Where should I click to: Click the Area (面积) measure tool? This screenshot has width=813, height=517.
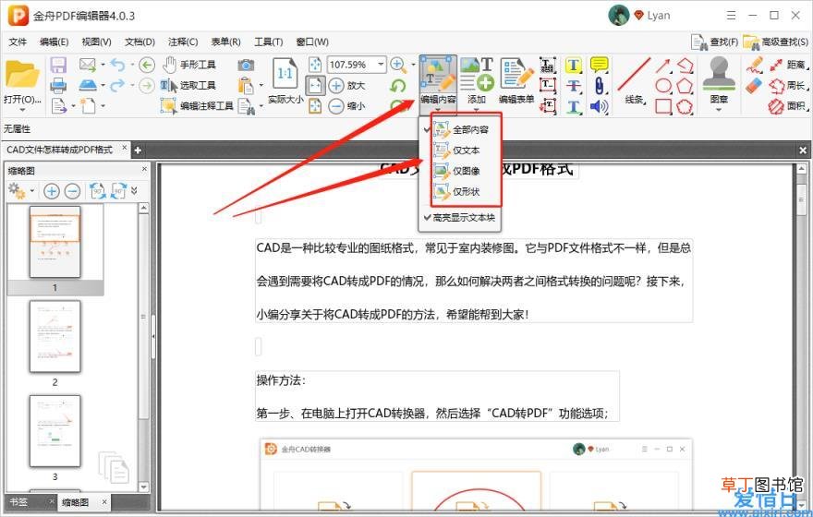point(788,106)
